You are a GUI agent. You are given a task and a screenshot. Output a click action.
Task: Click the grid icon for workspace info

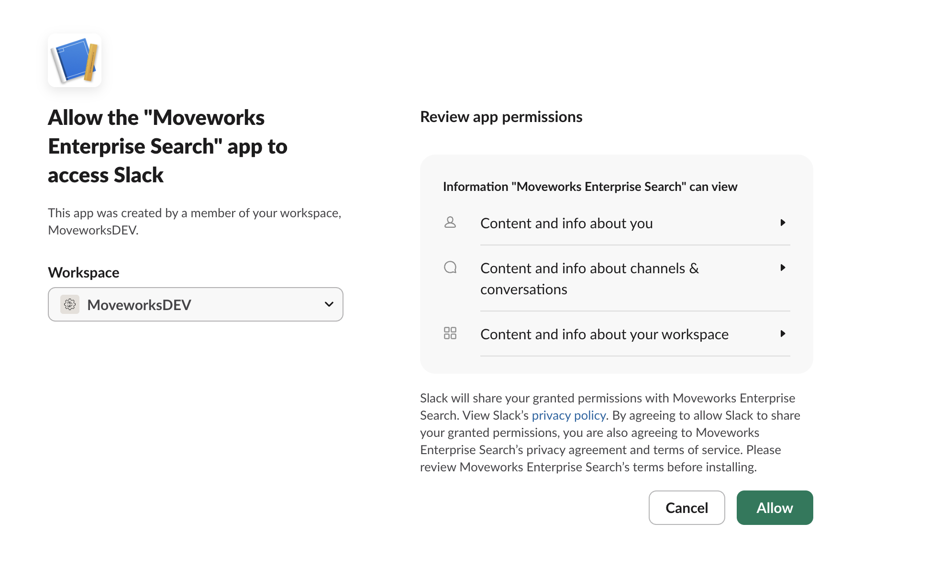pos(450,333)
